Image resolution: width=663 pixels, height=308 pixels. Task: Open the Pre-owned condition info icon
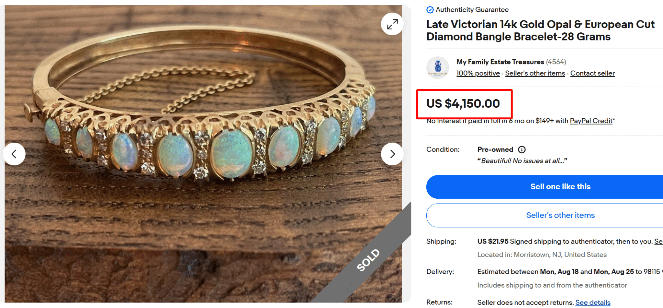click(x=522, y=149)
